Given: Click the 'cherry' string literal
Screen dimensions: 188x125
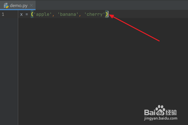Looking at the screenshot, I should tap(95, 14).
